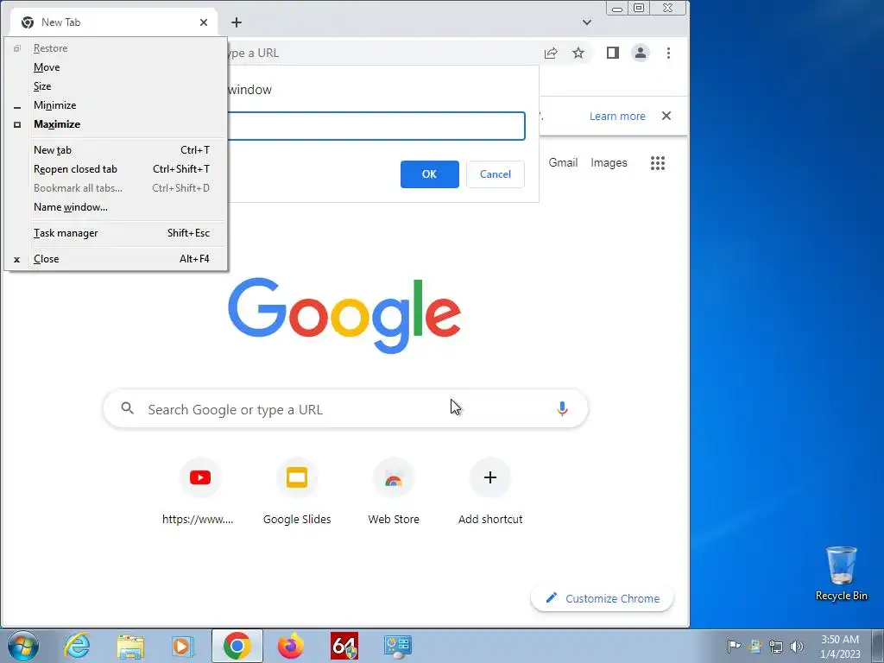The height and width of the screenshot is (663, 884).
Task: Click the Action Center flag icon
Action: pos(734,646)
